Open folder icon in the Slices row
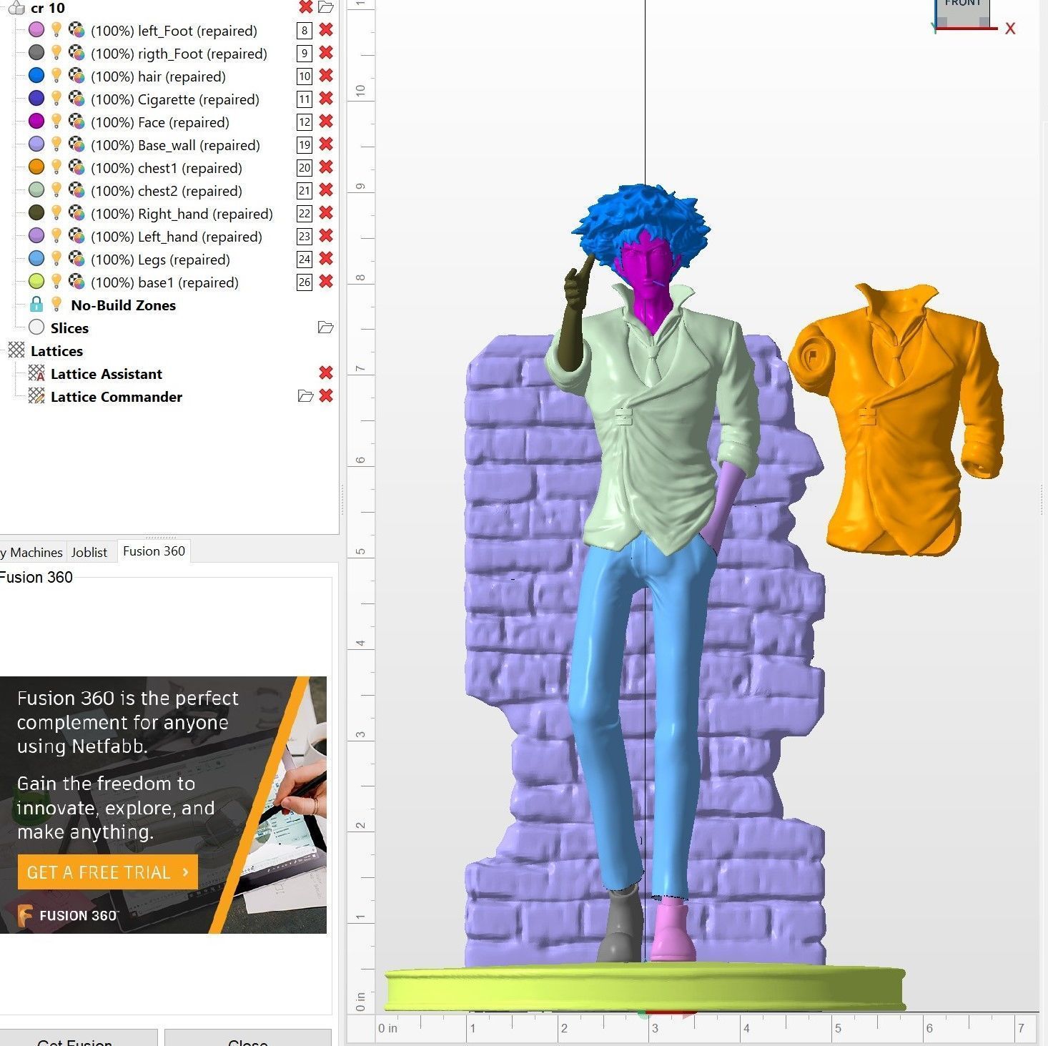The width and height of the screenshot is (1048, 1046). [326, 327]
